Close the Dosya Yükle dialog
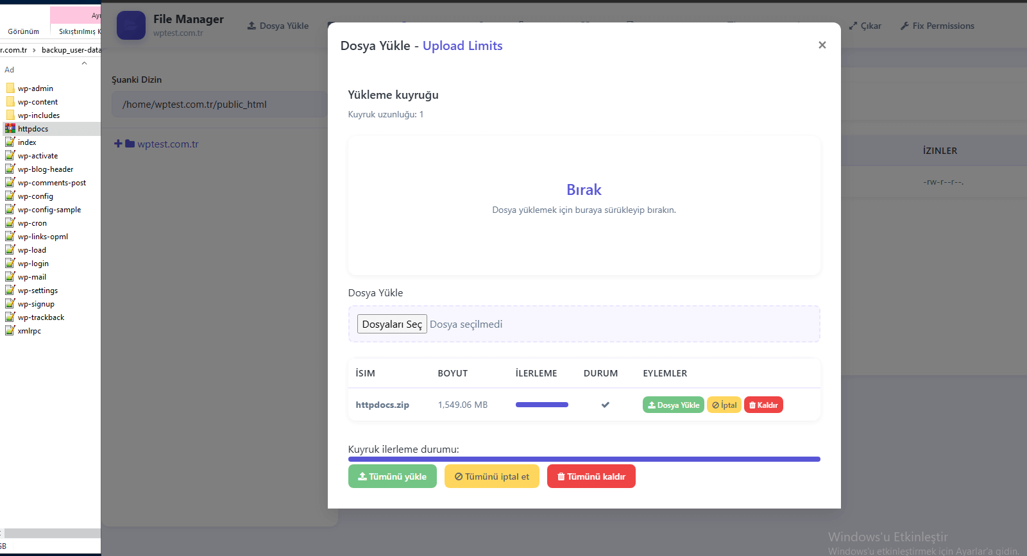The height and width of the screenshot is (556, 1027). (x=822, y=45)
